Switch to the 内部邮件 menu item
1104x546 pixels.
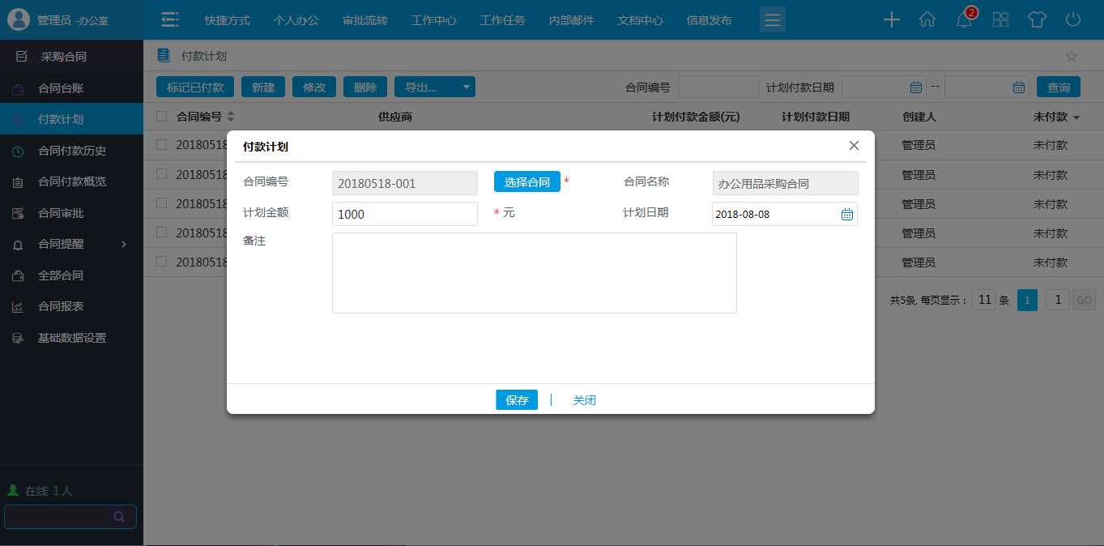coord(570,20)
